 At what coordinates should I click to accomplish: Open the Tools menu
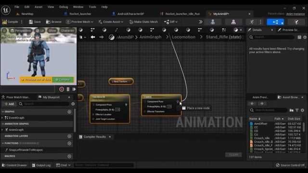92,7
